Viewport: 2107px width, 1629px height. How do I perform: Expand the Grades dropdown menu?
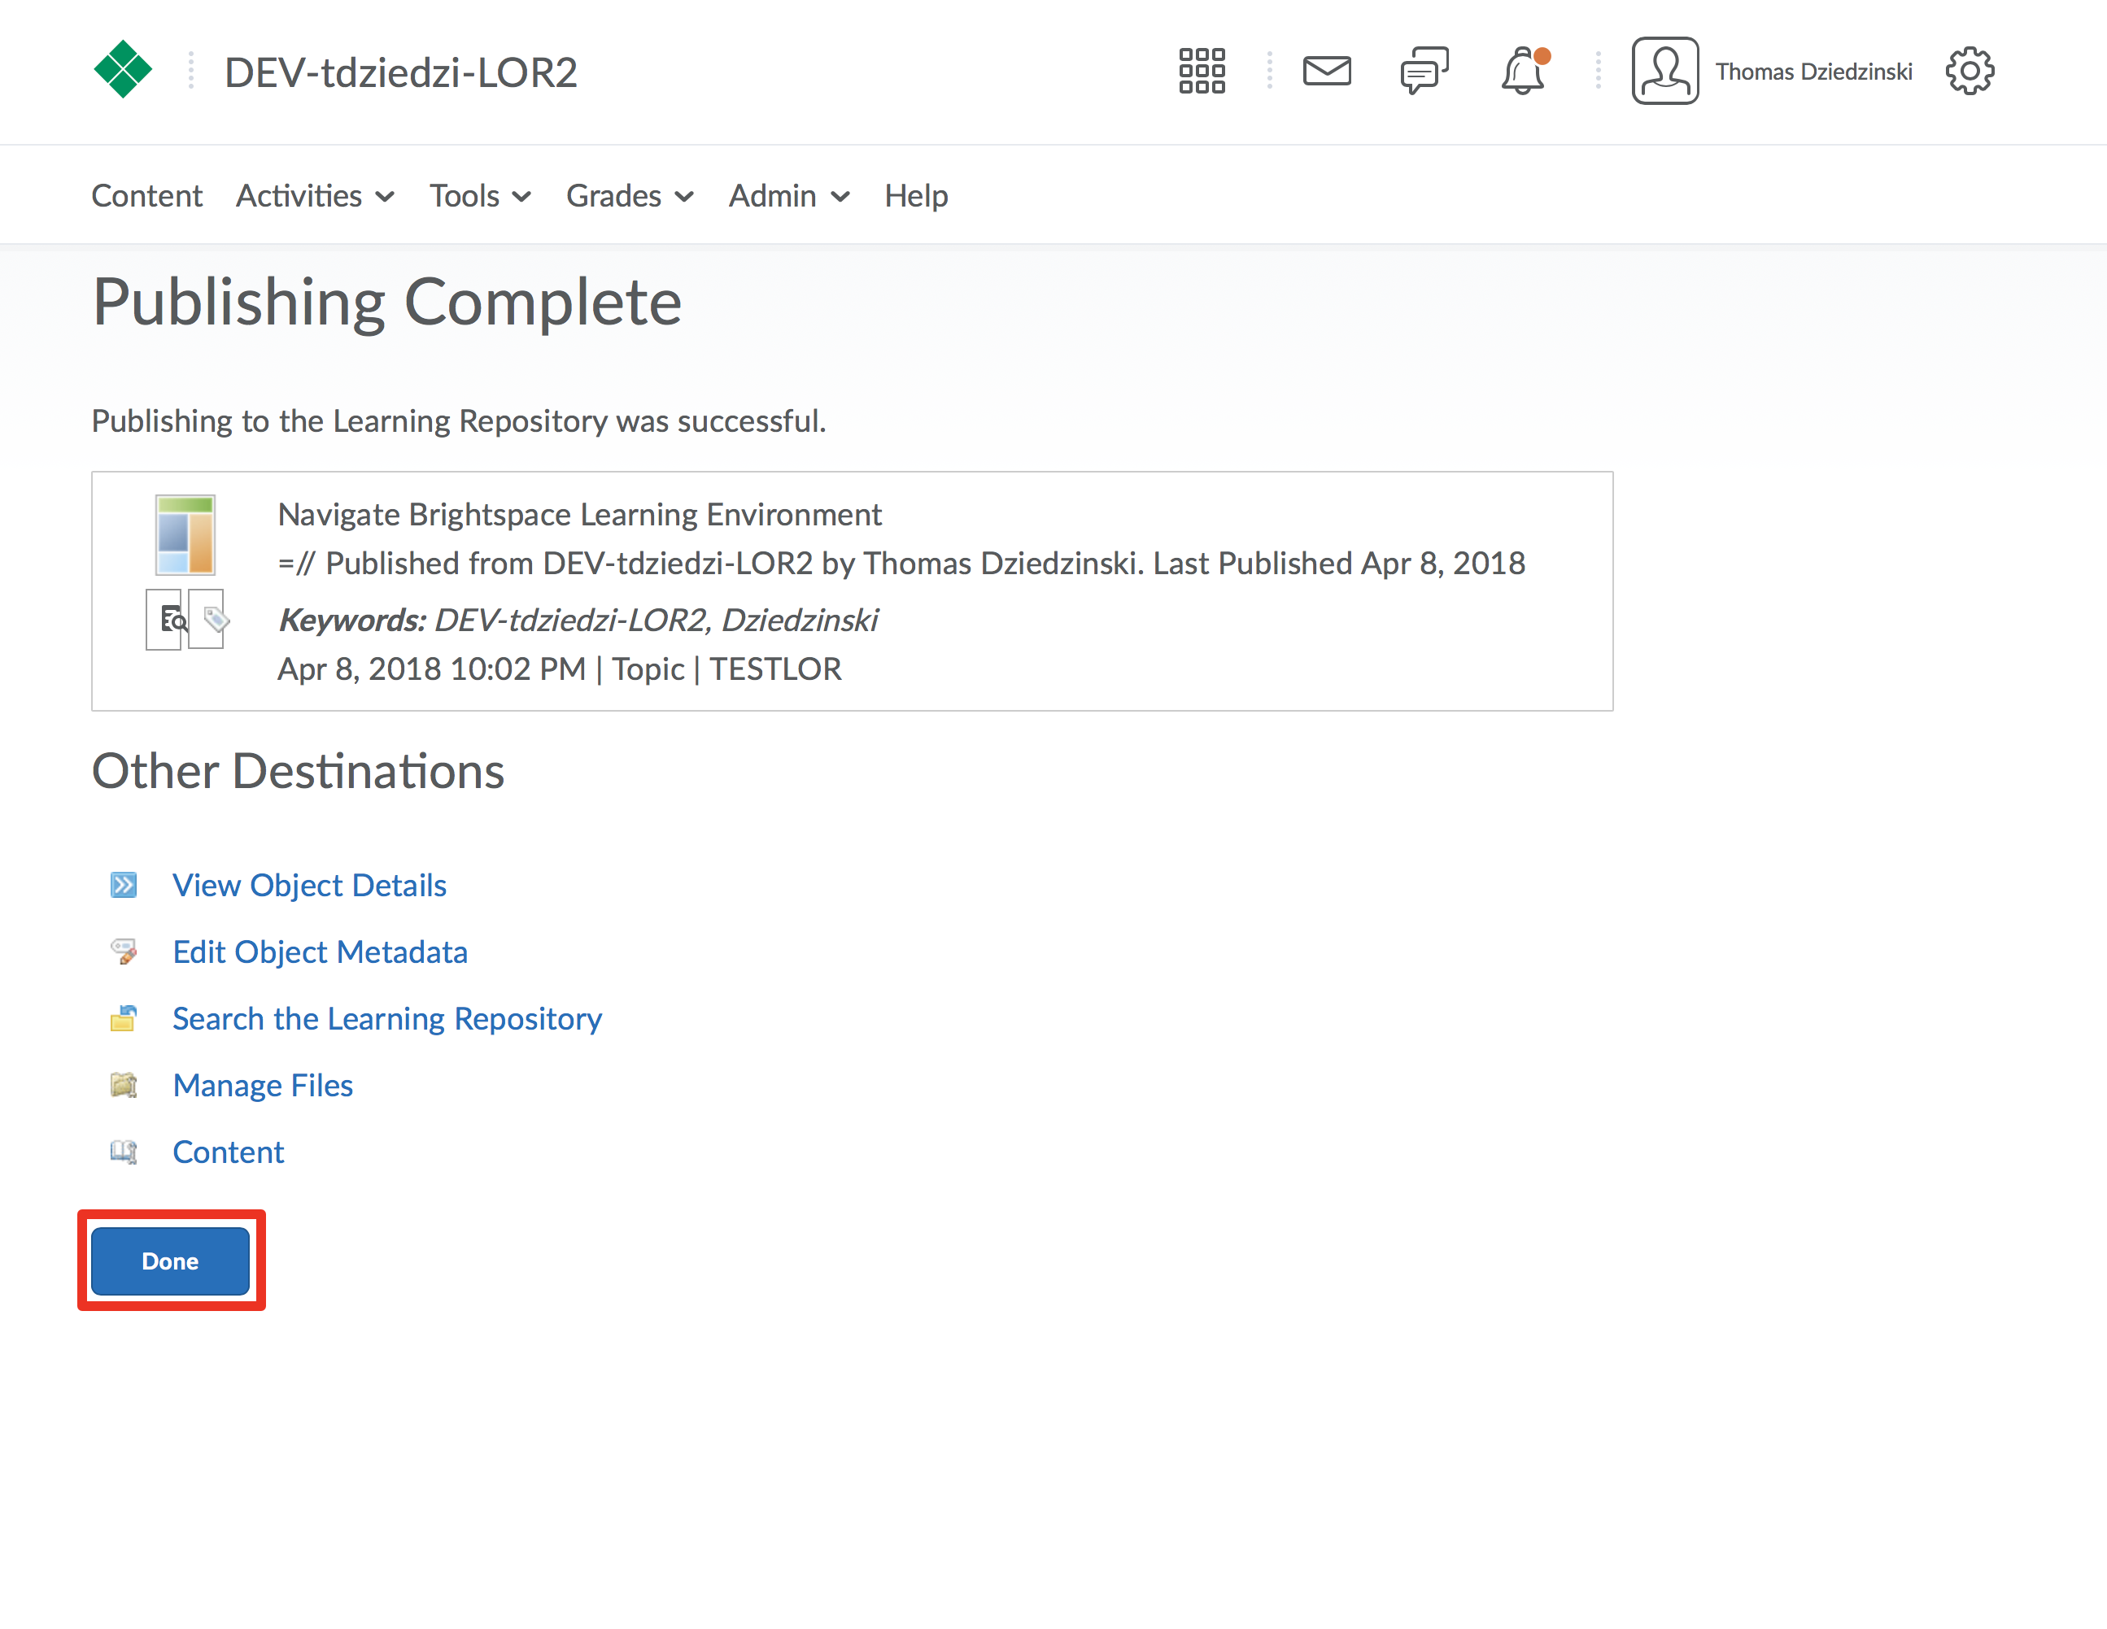pos(629,196)
